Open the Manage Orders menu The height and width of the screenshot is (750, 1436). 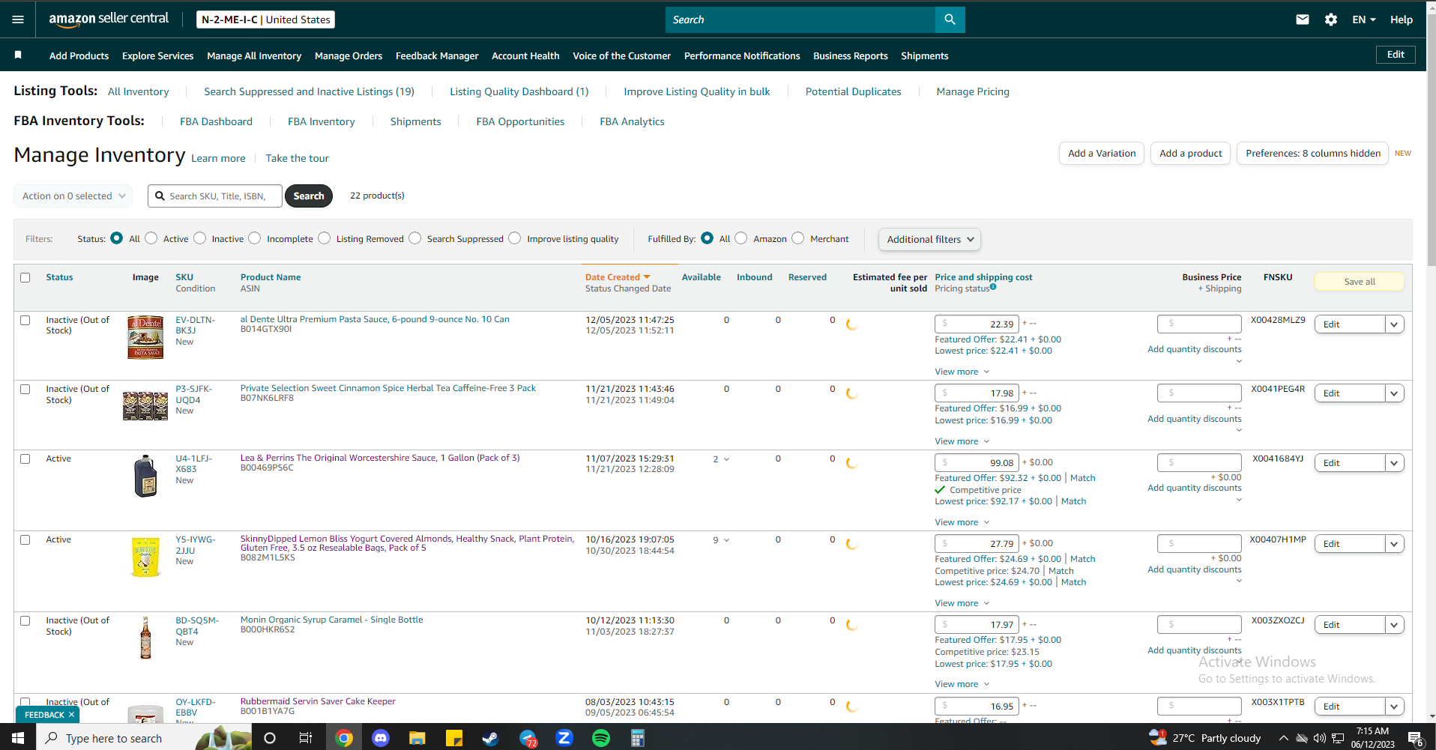pos(349,55)
